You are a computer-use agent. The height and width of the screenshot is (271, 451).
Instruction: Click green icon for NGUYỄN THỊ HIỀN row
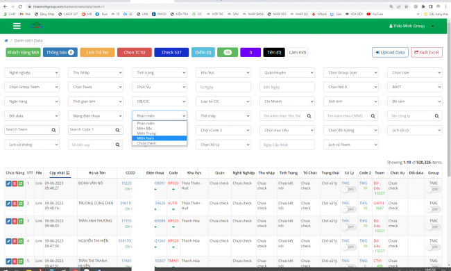(21, 241)
